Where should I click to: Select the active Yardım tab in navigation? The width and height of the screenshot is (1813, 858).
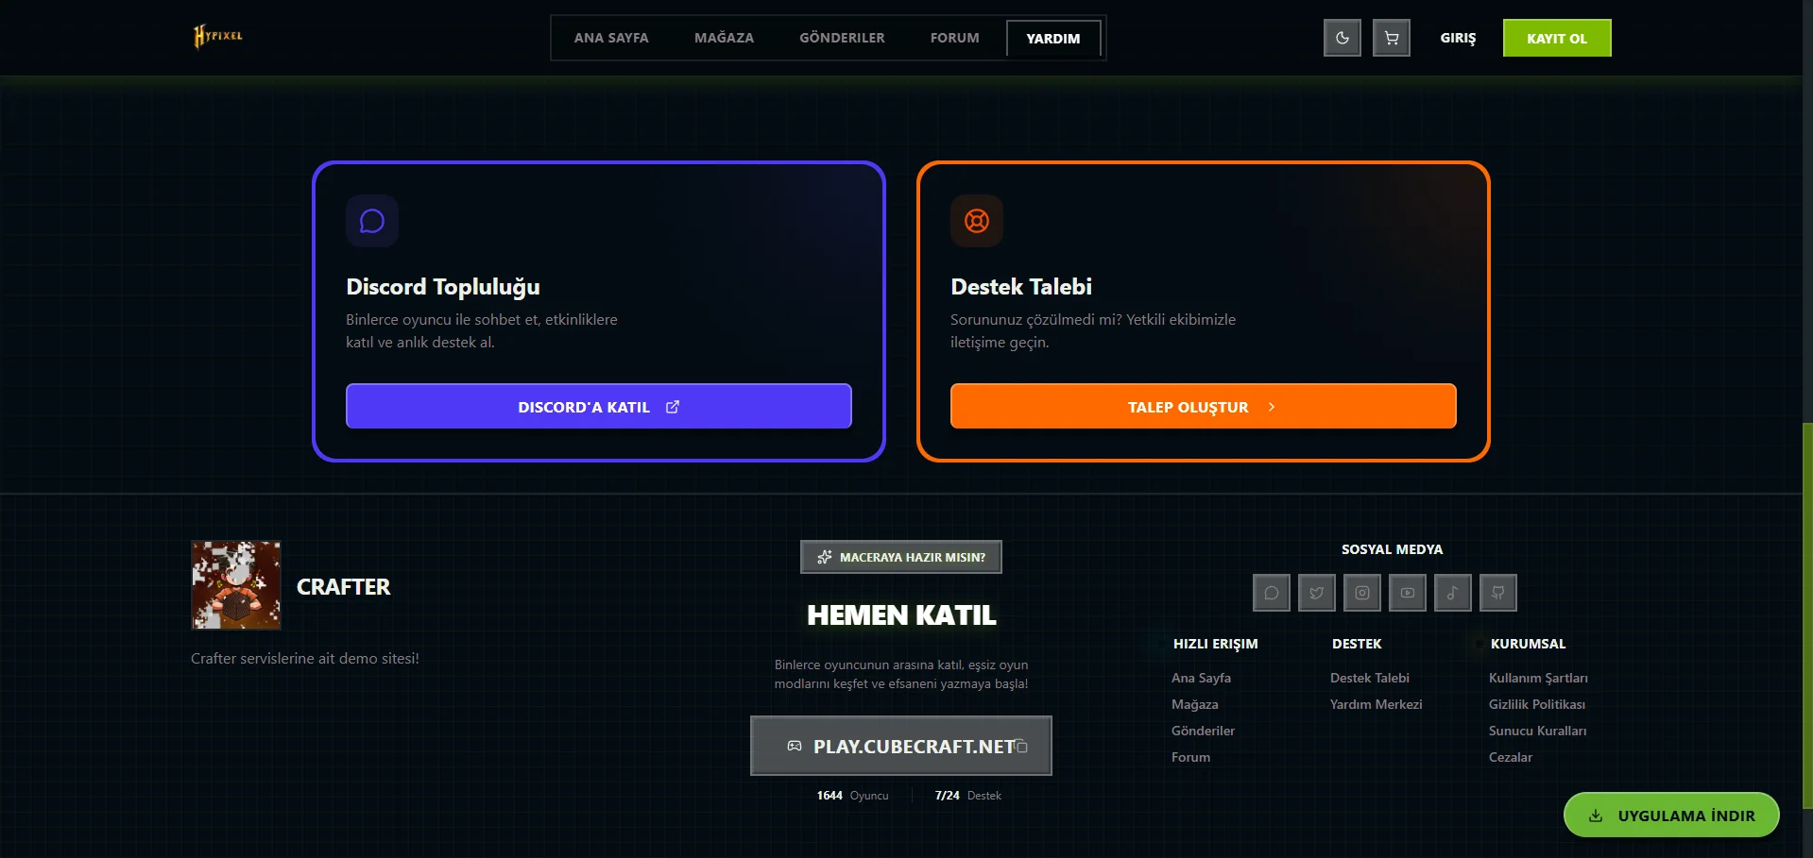point(1053,39)
